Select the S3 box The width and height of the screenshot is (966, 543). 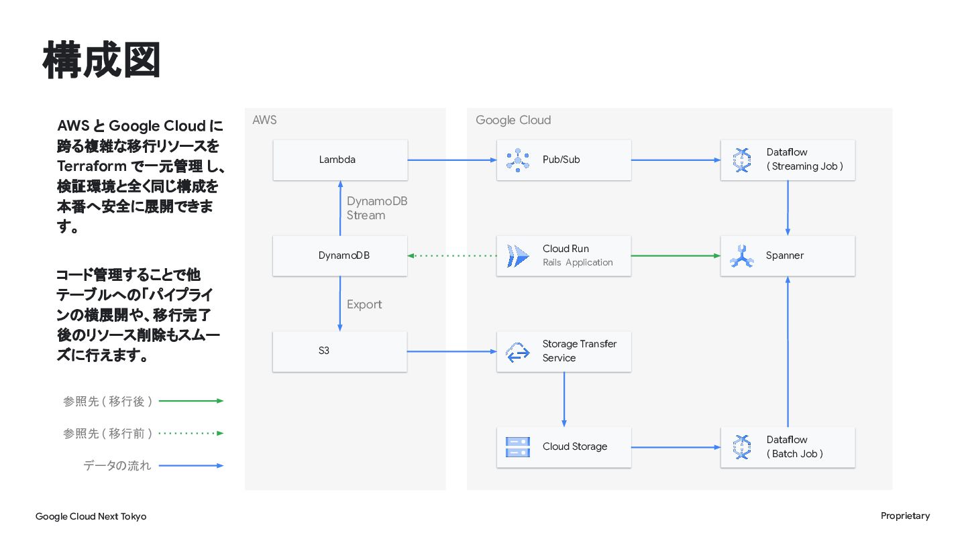[340, 351]
